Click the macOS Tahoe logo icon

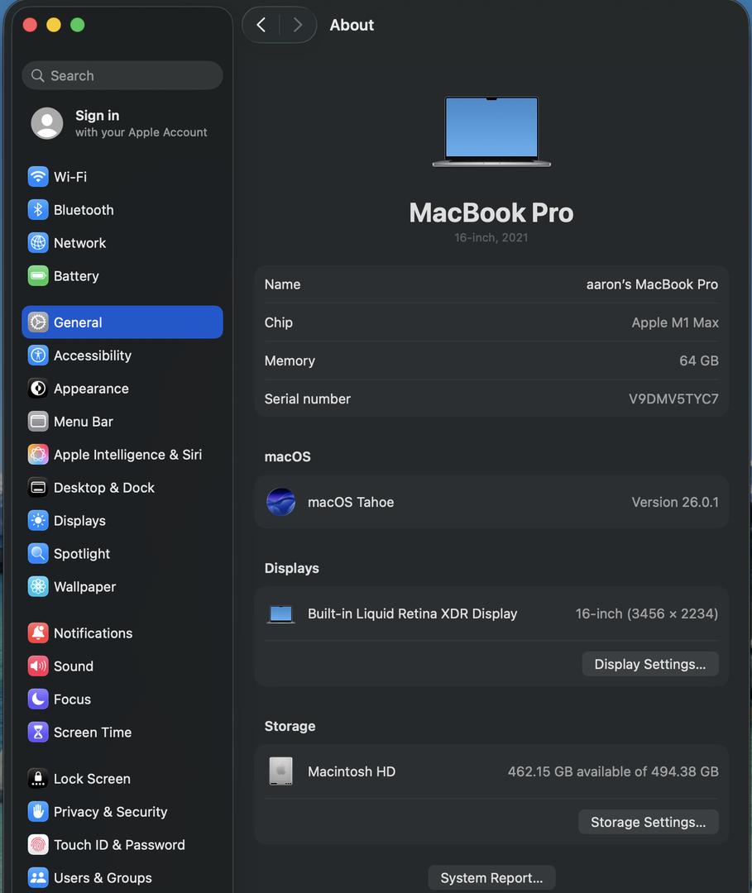281,502
